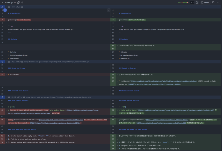Image resolution: width=222 pixels, height=151 pixels.
Task: Mark file as Viewed checkbox
Action: coord(205,3)
